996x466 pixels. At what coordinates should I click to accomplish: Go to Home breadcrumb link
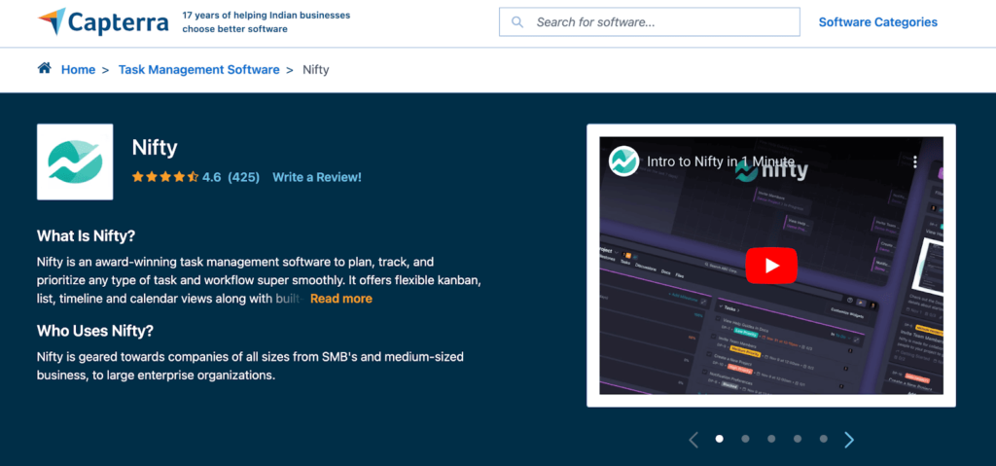click(x=78, y=70)
